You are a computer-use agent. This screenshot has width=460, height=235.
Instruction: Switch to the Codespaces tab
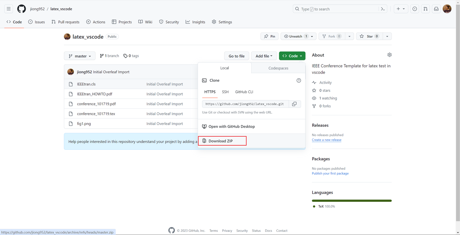(x=278, y=68)
